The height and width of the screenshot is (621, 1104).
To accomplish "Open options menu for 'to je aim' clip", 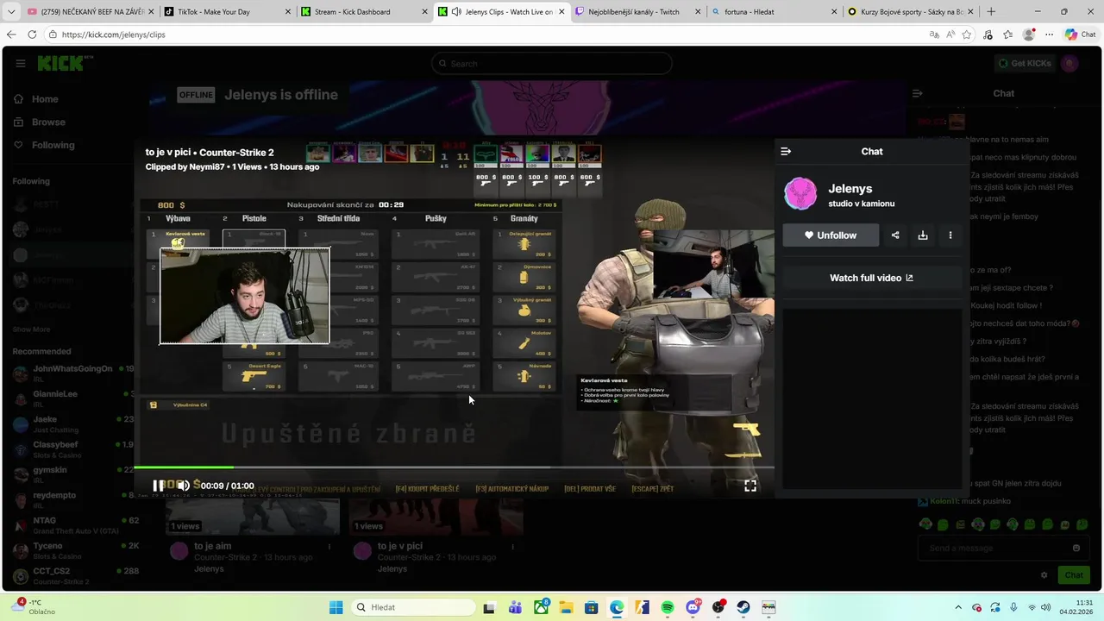I will point(329,546).
